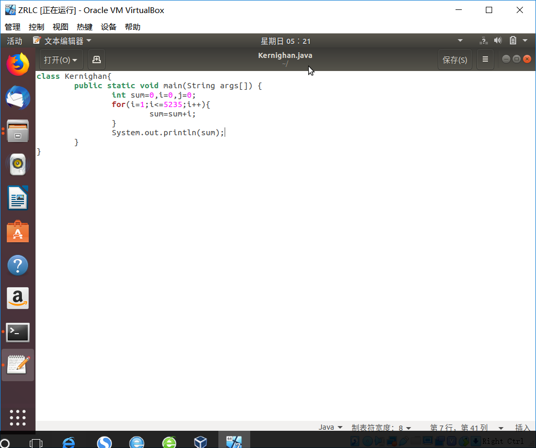536x448 pixels.
Task: Open Windows Task View button
Action: 36,443
